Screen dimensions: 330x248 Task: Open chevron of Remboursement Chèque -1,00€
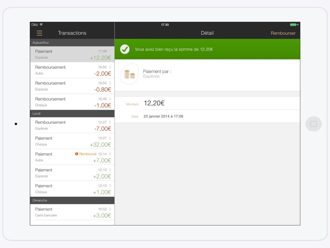point(110,99)
